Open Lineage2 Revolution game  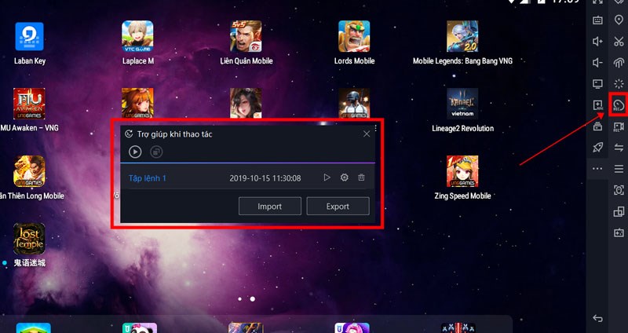pyautogui.click(x=462, y=104)
